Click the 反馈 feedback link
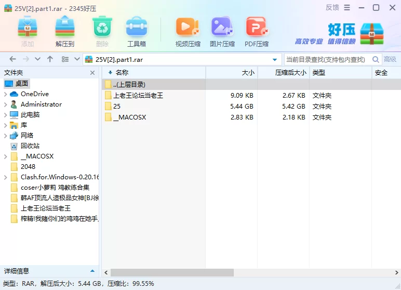 (332, 7)
